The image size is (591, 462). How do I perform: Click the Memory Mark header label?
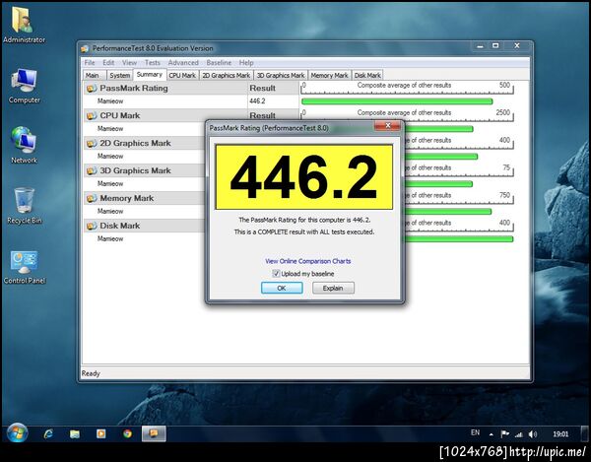click(127, 198)
